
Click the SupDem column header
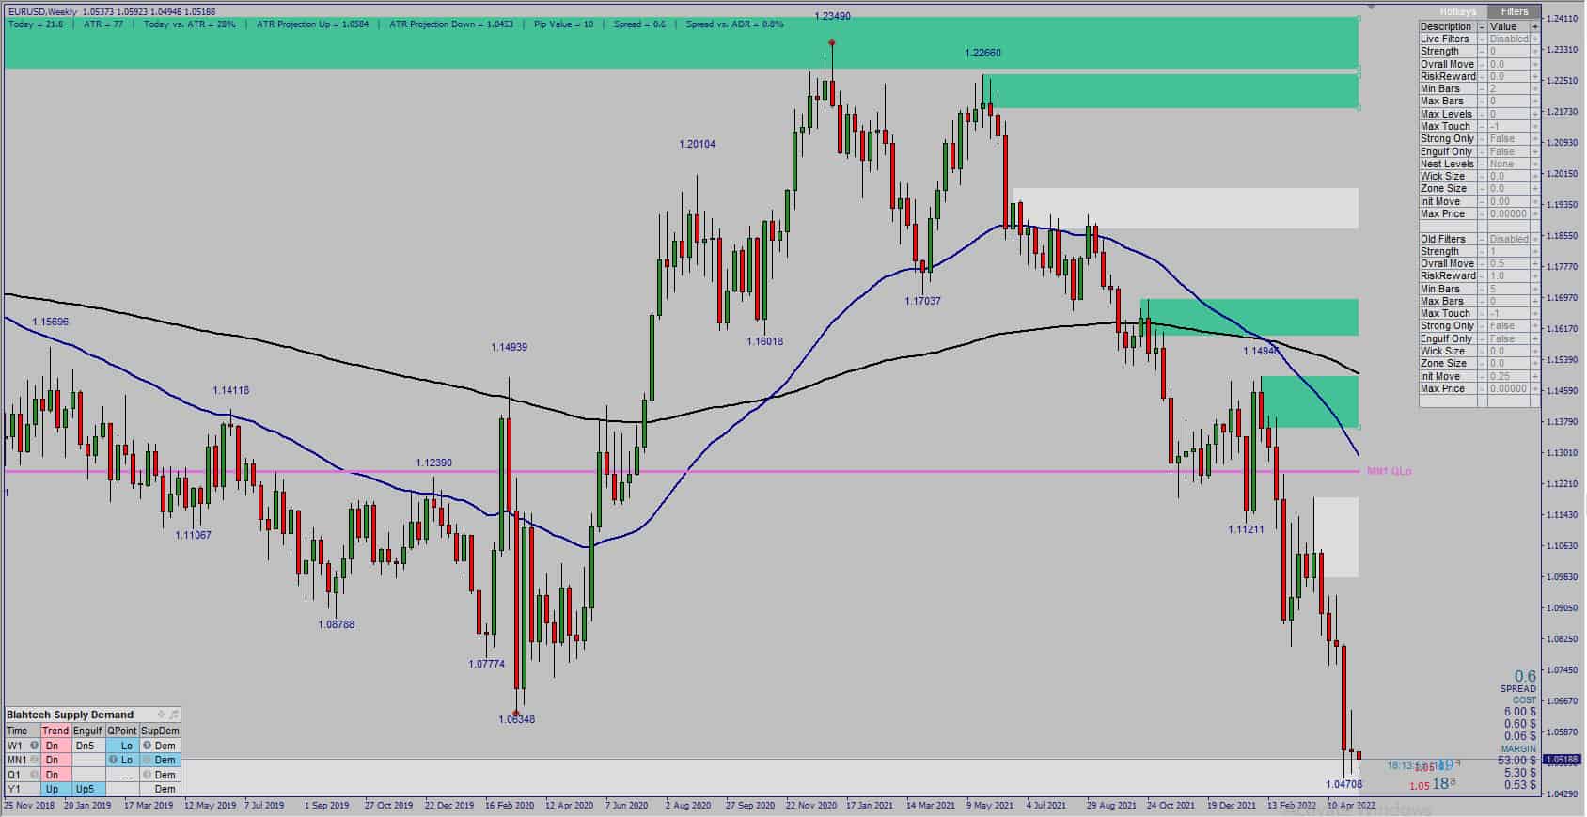point(160,731)
